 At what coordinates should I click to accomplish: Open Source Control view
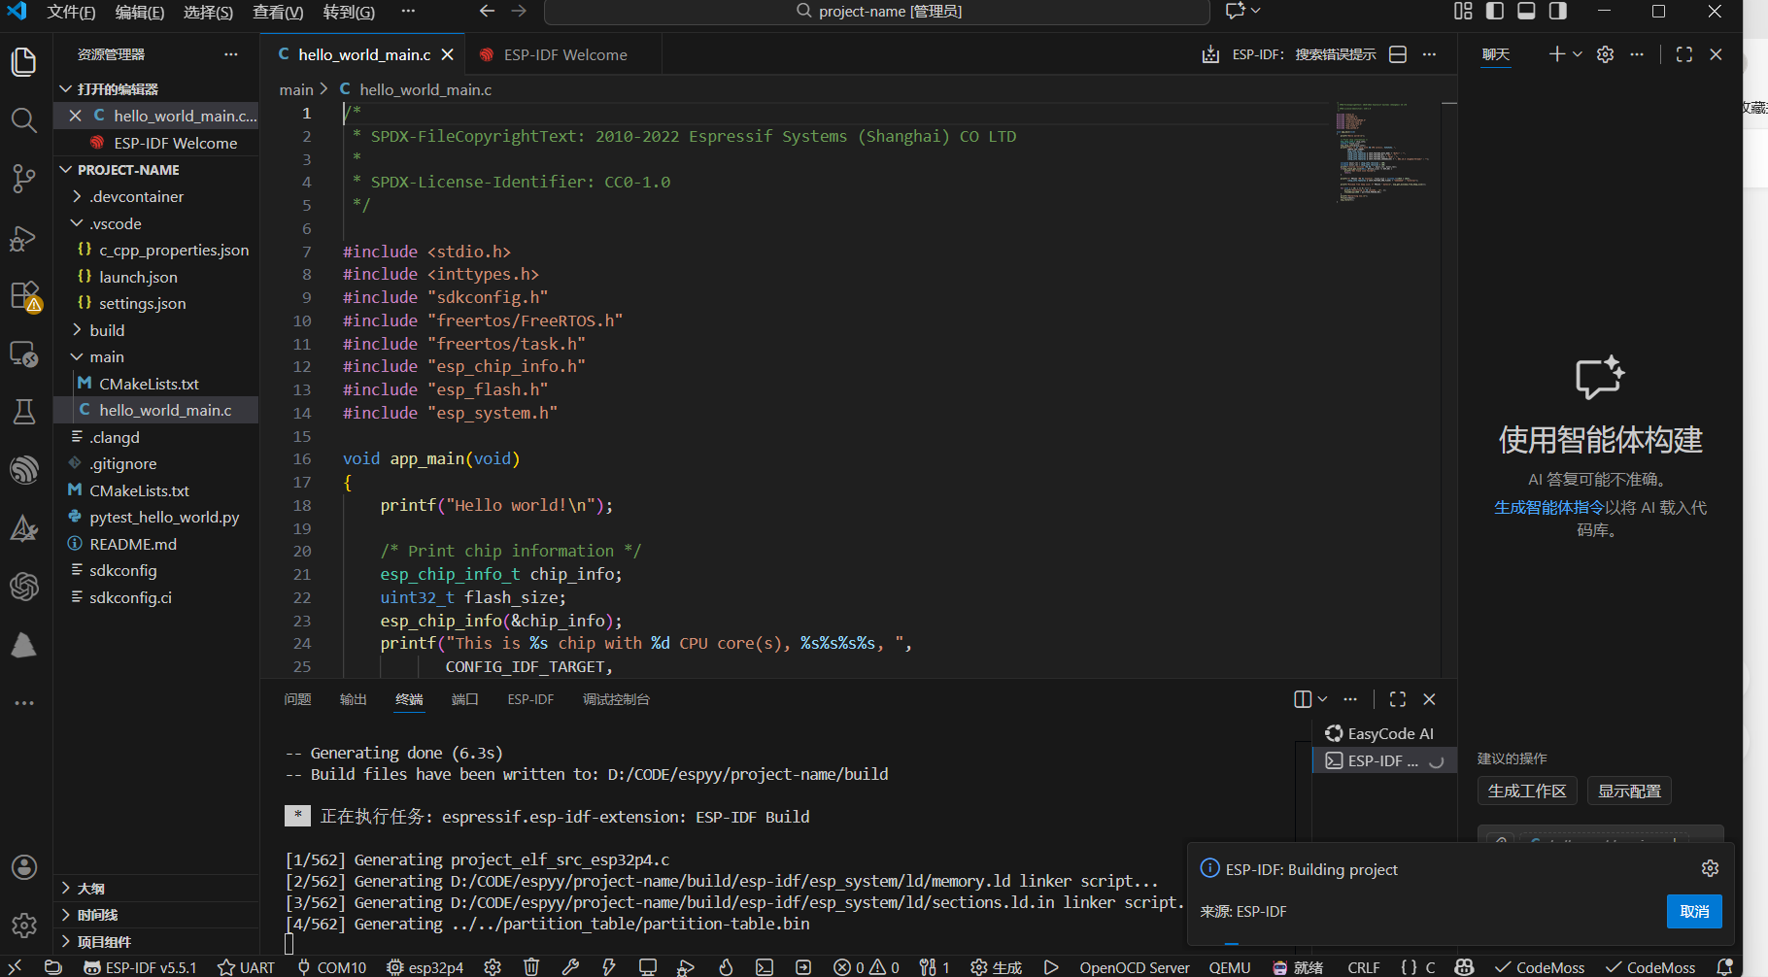point(23,179)
